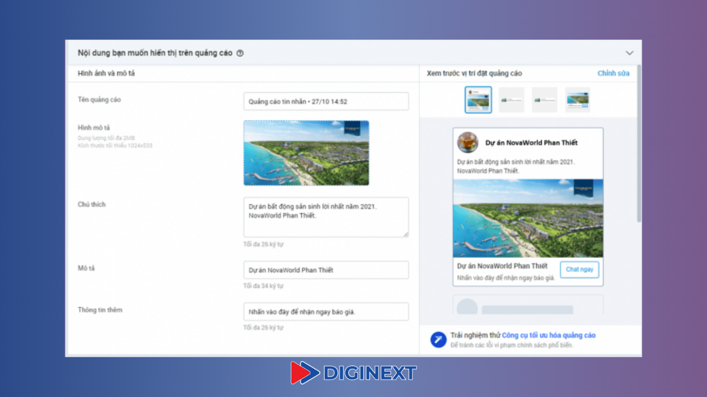This screenshot has width=707, height=397.
Task: Select the second ad placement preview thumbnail
Action: (511, 100)
